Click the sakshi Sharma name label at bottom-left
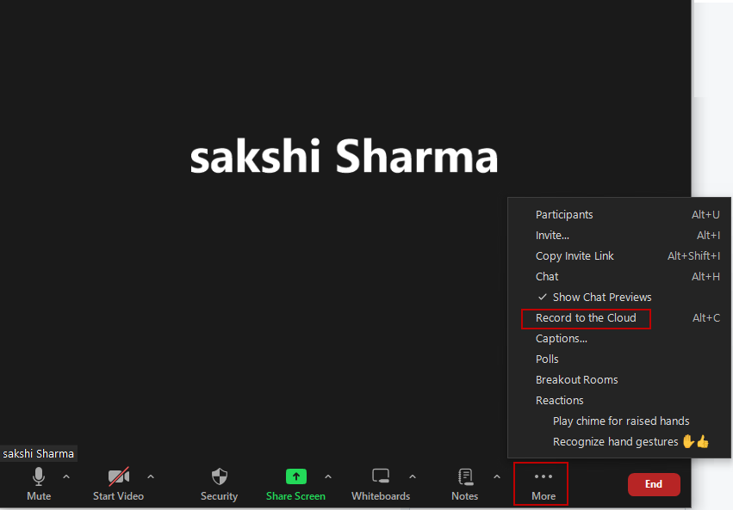The height and width of the screenshot is (510, 733). tap(39, 453)
